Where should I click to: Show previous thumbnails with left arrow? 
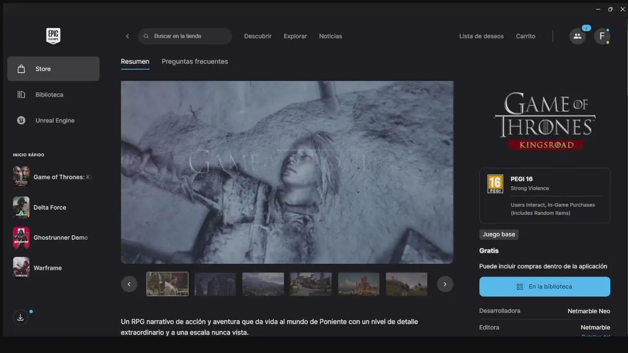pyautogui.click(x=129, y=284)
